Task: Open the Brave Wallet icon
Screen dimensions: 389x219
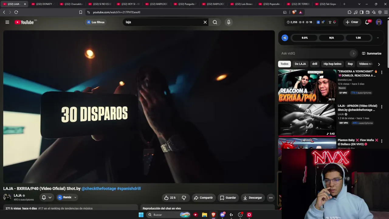Action: [x=368, y=12]
